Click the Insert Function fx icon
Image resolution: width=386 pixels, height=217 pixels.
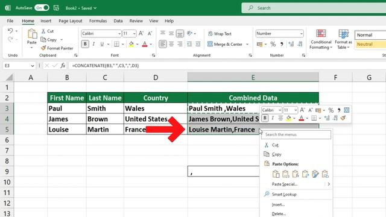point(63,66)
